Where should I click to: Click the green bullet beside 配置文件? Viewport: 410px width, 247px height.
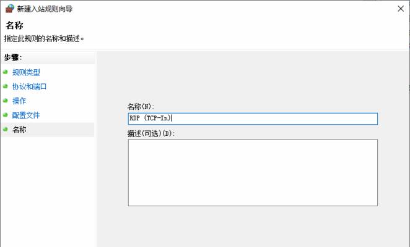coord(5,115)
